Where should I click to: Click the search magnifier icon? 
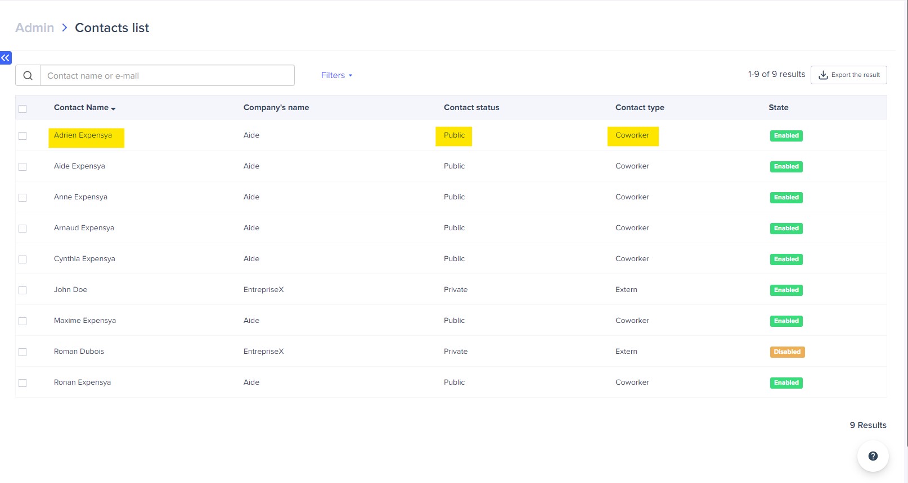(x=28, y=76)
